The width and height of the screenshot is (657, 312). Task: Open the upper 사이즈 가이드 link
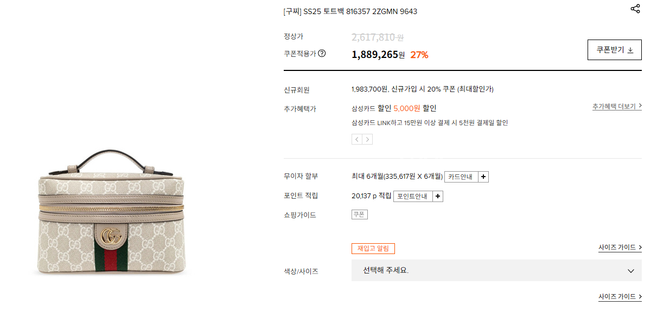coord(620,248)
